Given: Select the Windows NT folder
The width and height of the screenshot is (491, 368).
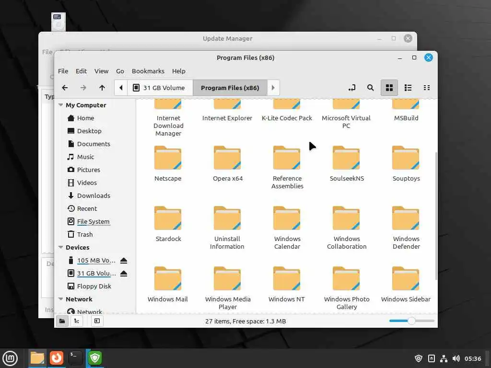Looking at the screenshot, I should click(287, 285).
